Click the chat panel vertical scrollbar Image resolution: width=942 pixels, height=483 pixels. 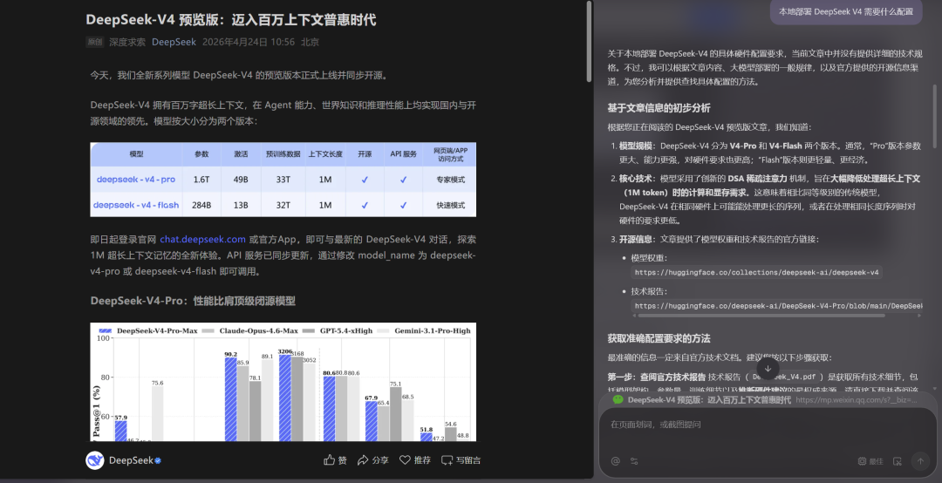point(935,116)
